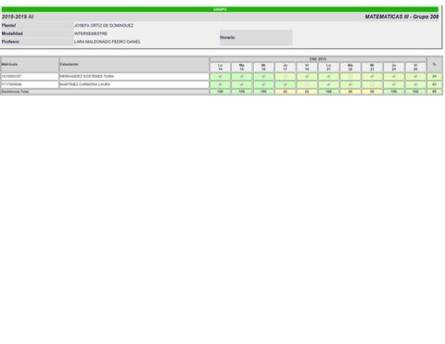The image size is (445, 344).
Task: Click the Ju 17 day column header
Action: 286,67
